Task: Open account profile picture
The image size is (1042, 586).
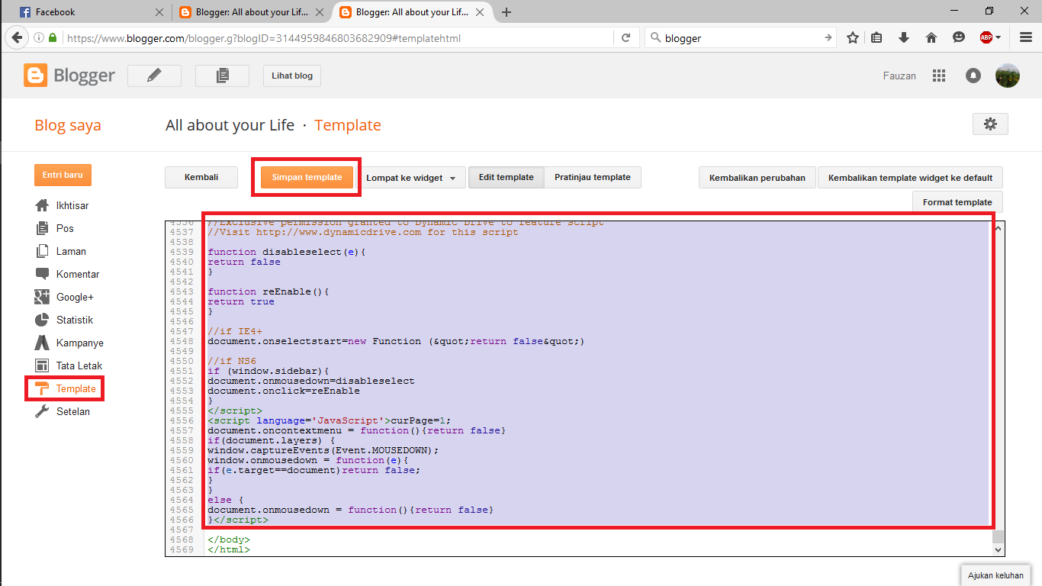Action: [x=1008, y=76]
